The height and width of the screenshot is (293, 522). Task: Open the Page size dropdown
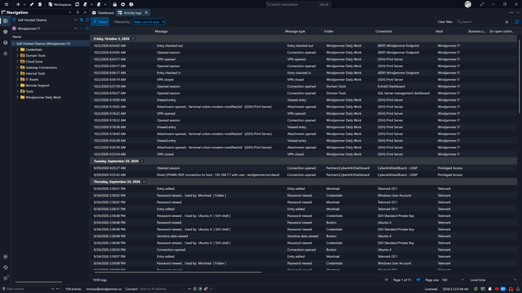pos(453,280)
